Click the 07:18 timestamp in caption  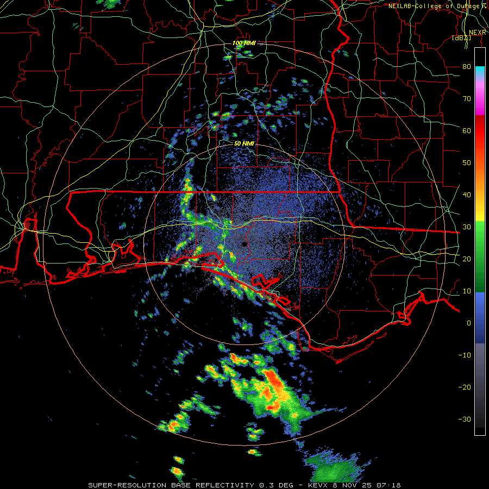[388, 485]
